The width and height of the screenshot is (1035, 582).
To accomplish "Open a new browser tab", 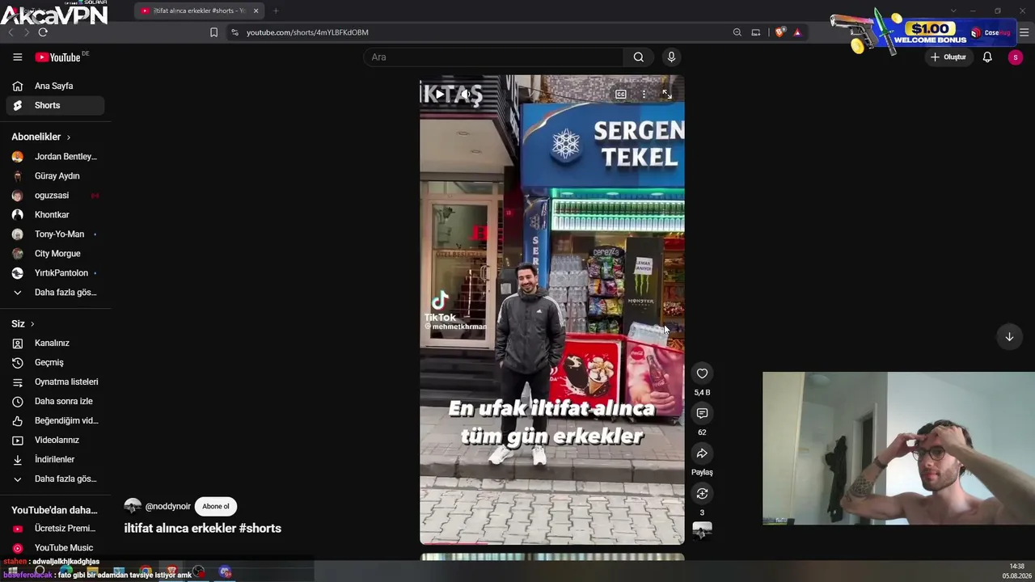I will [x=276, y=11].
